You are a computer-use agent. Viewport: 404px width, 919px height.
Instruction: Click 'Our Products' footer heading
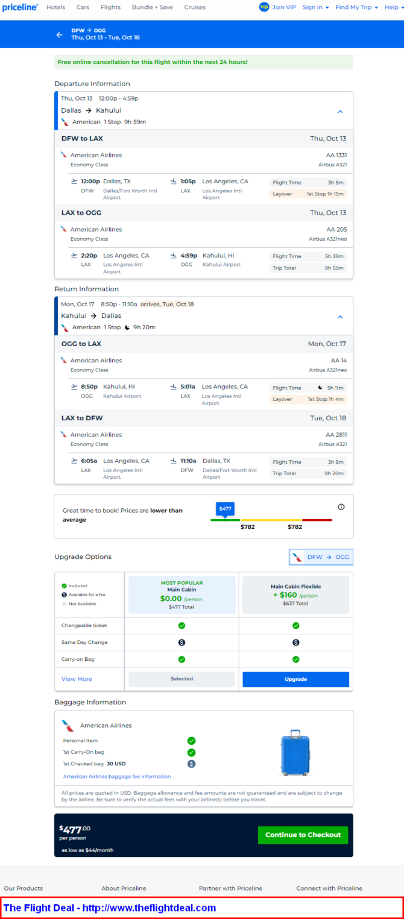(x=24, y=888)
